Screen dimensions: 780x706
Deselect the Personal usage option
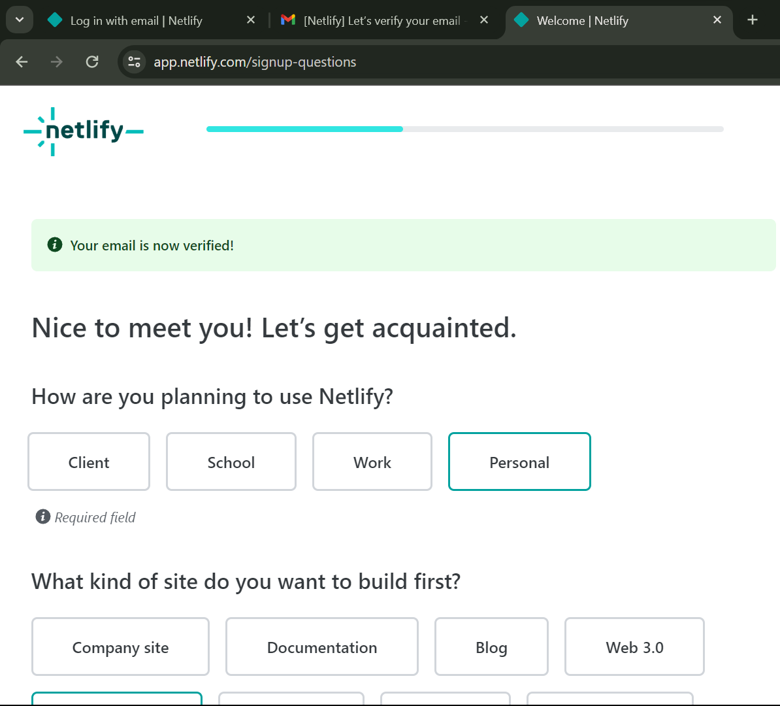point(519,462)
